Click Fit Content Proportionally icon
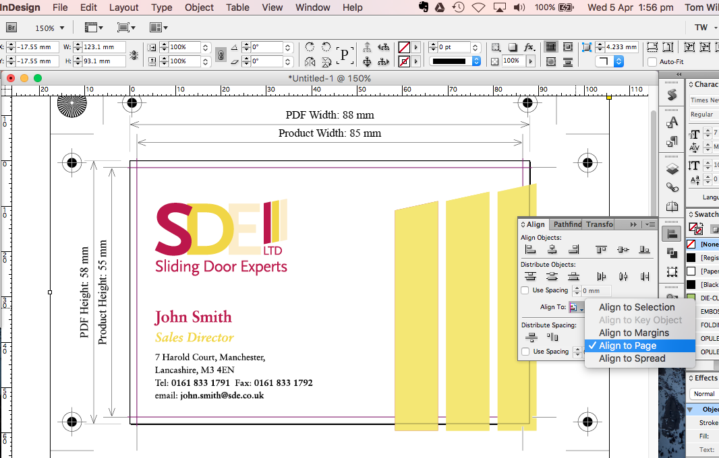 668,46
